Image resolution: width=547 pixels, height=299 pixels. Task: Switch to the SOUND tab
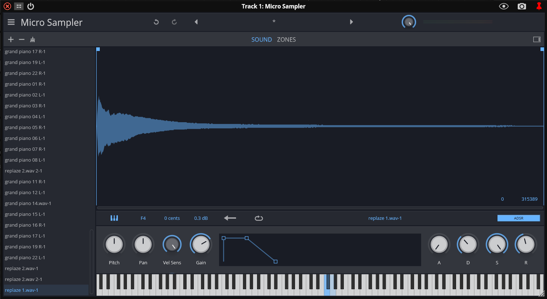coord(261,40)
